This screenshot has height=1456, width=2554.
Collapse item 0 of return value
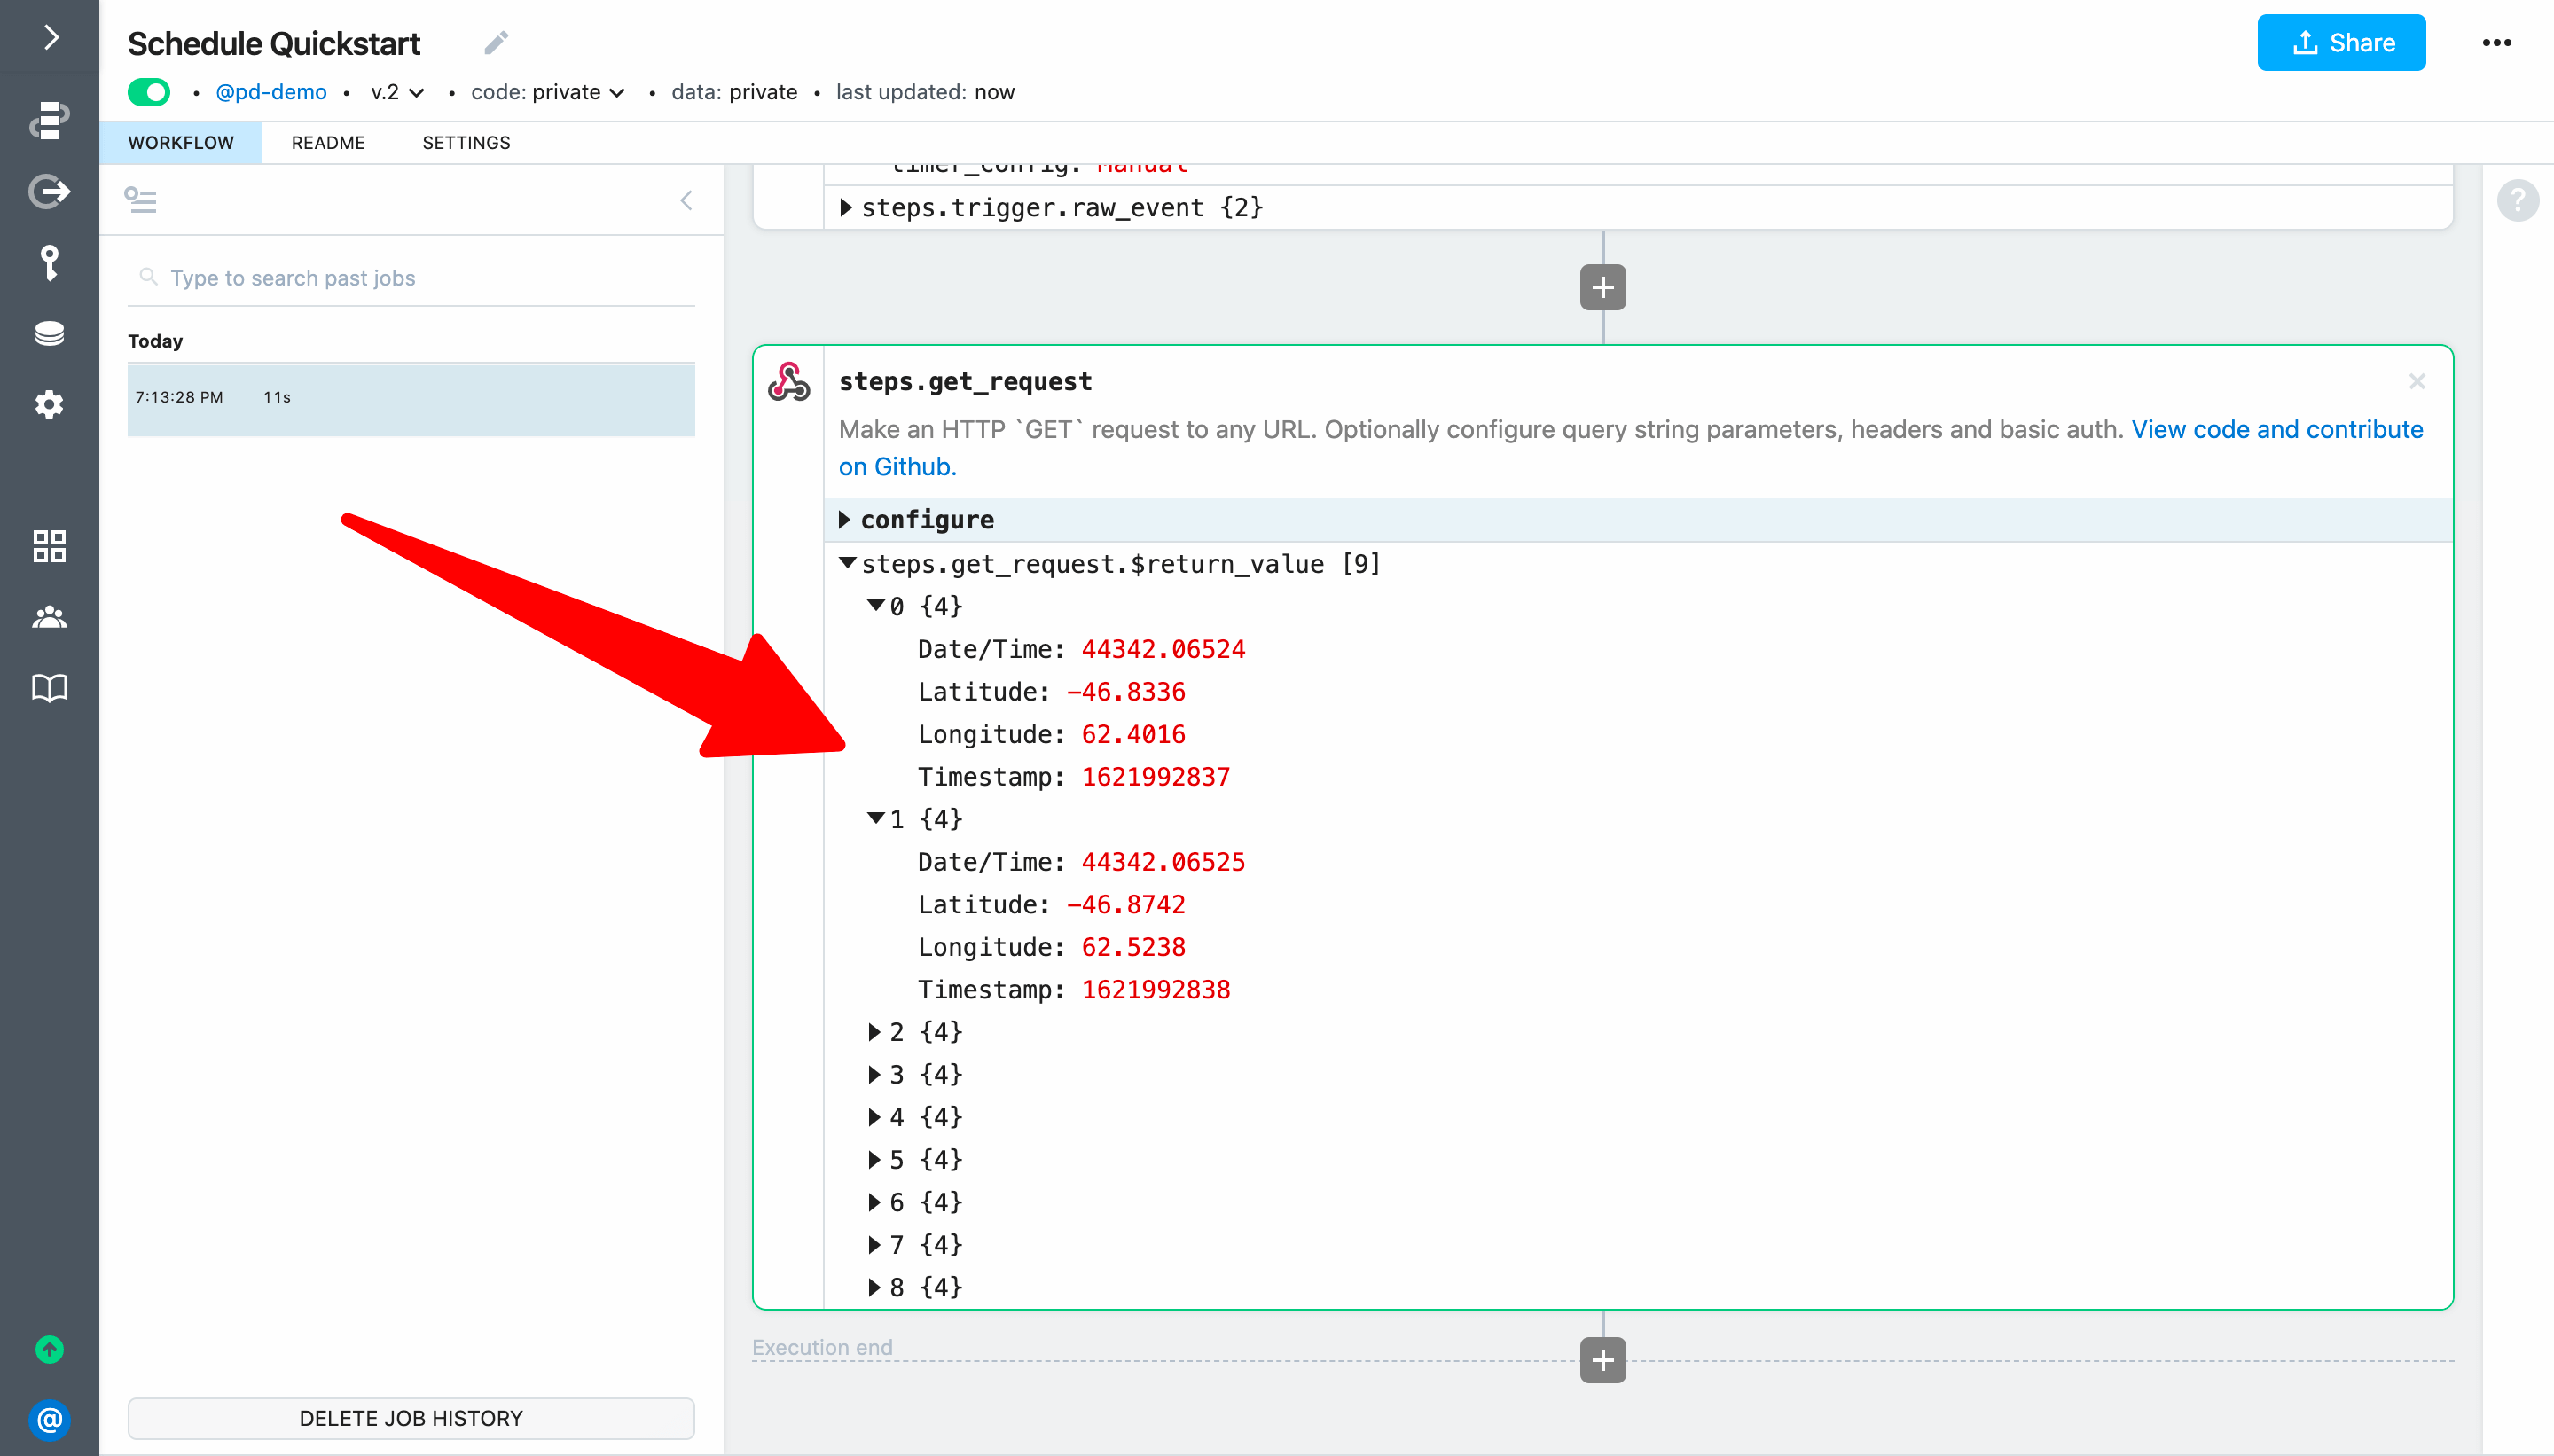tap(875, 606)
